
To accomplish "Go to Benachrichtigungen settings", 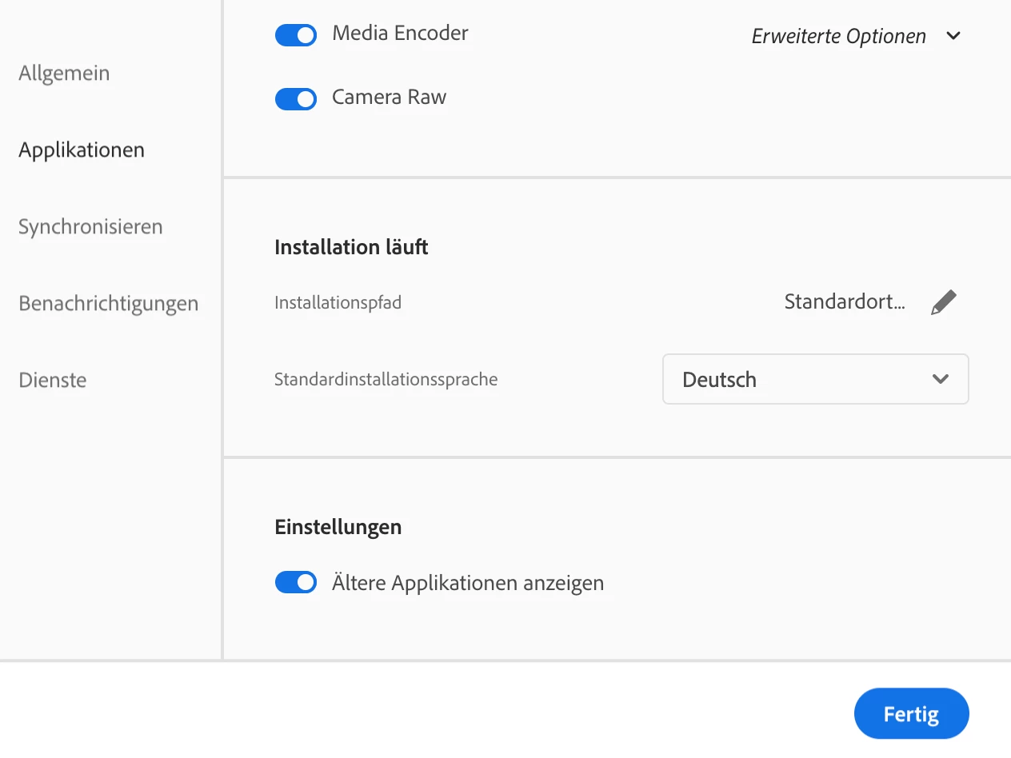I will point(108,303).
